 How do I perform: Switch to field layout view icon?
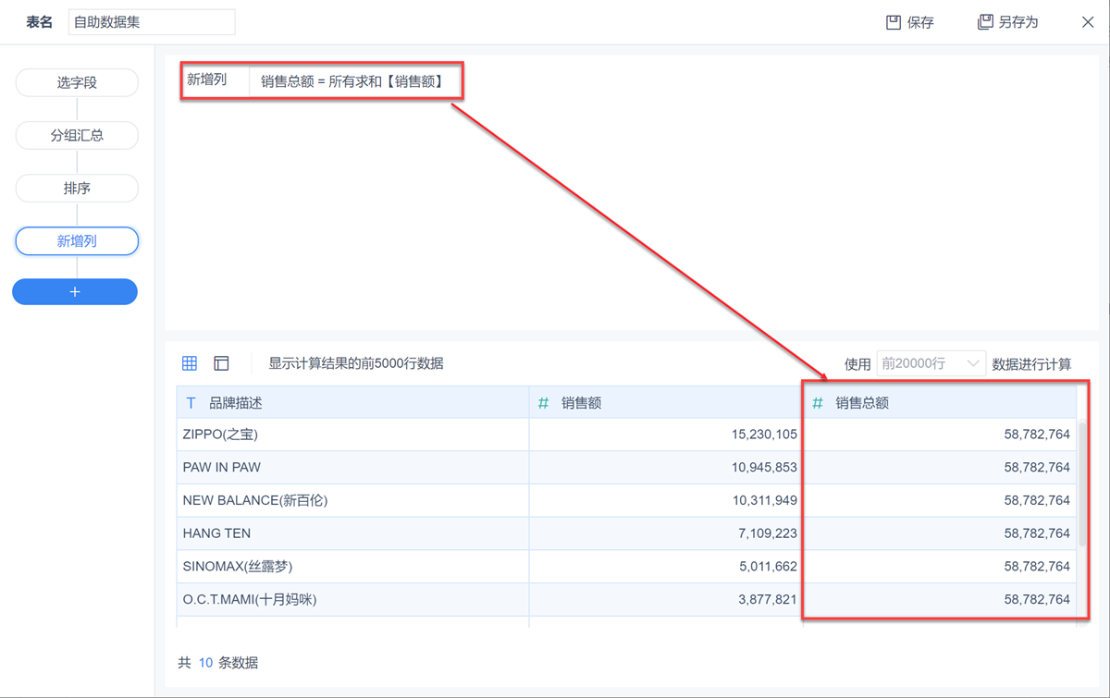tap(221, 363)
